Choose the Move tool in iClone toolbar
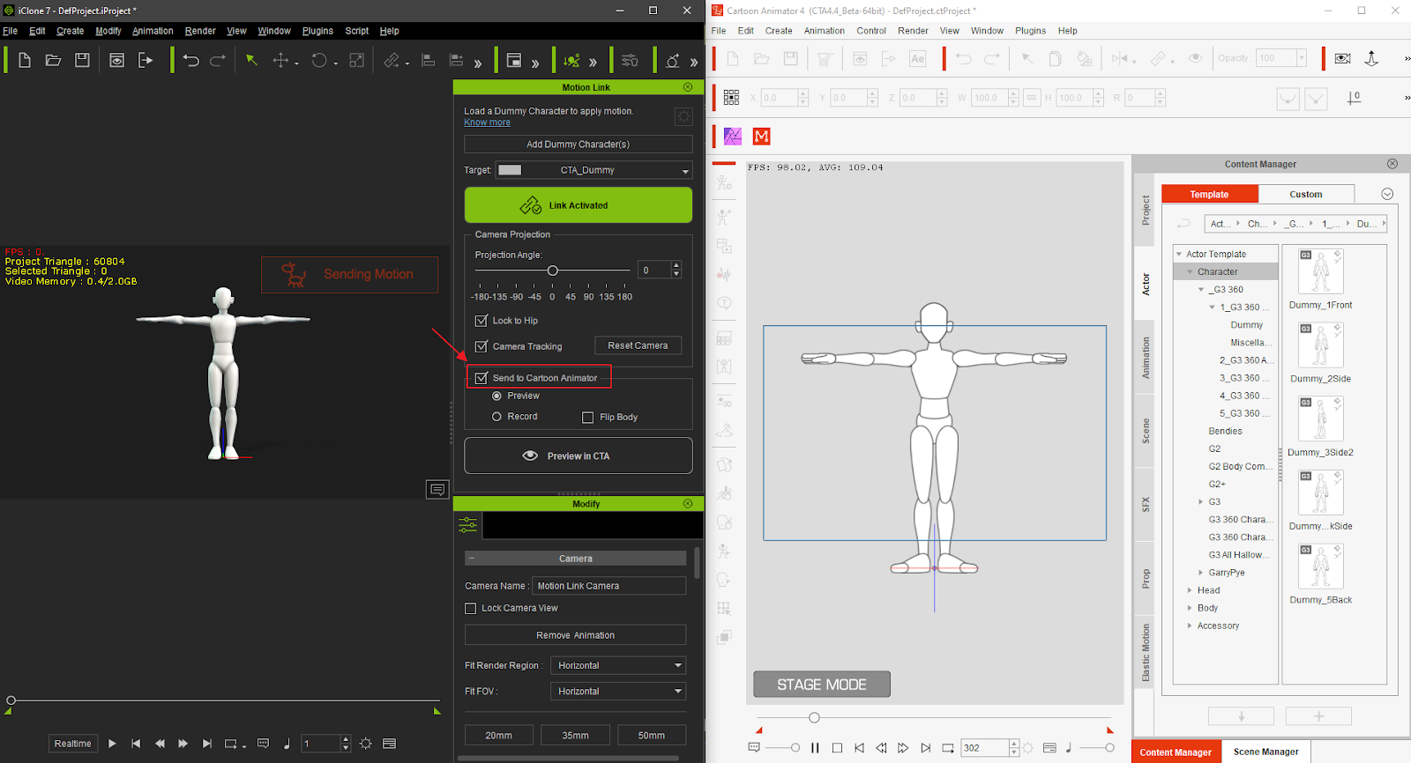The image size is (1411, 763). click(280, 60)
